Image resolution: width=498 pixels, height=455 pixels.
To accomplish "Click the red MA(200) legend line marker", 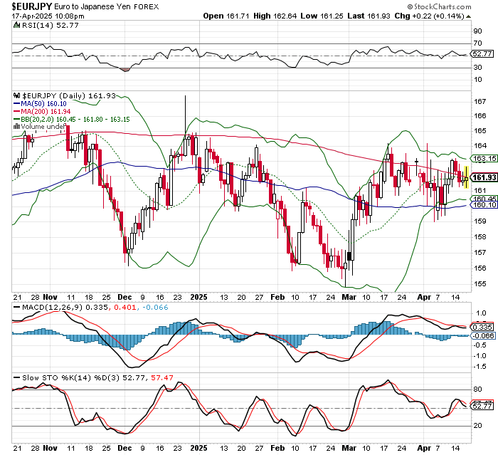I will [x=16, y=112].
